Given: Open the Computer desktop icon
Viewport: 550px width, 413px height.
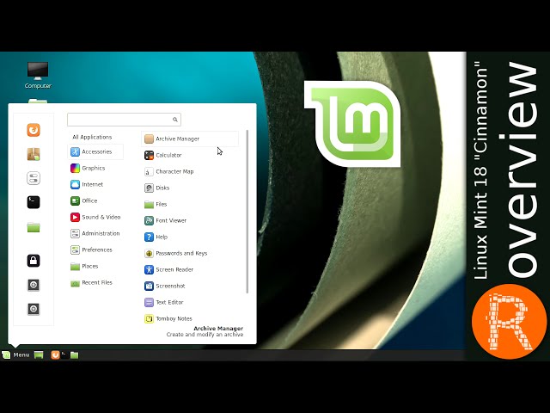Looking at the screenshot, I should coord(38,75).
